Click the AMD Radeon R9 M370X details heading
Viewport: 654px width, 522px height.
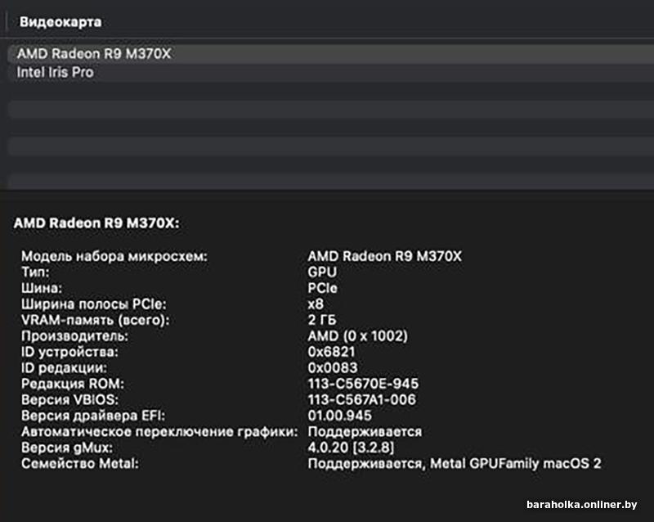coord(96,223)
